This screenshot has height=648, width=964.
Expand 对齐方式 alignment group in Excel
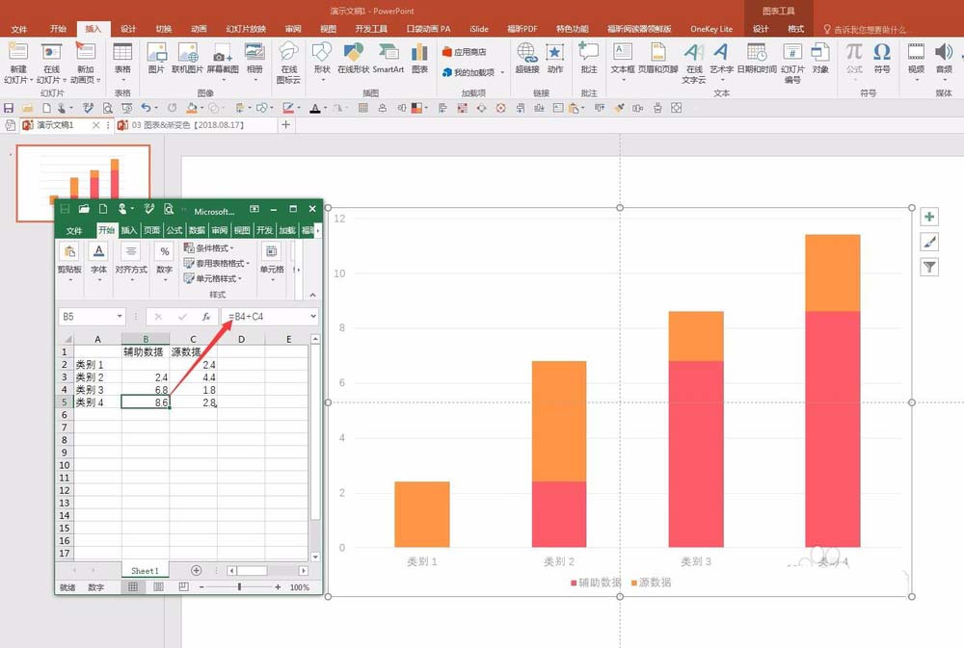[x=131, y=262]
